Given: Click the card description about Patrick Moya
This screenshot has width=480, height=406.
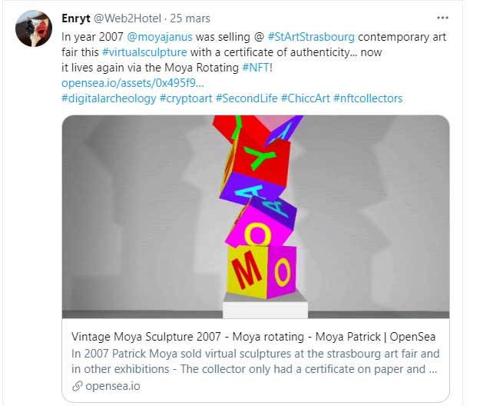Looking at the screenshot, I should click(x=255, y=361).
